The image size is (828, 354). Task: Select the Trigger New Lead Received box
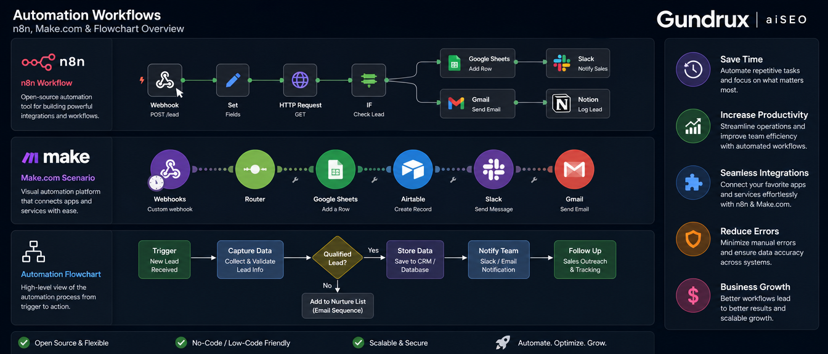pyautogui.click(x=164, y=260)
